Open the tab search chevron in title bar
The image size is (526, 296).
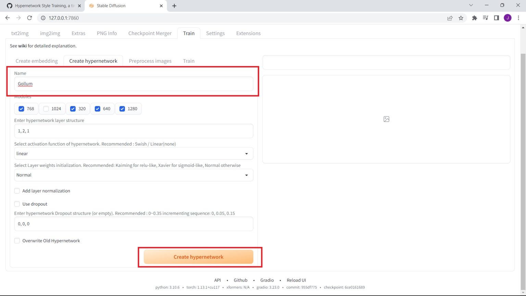471,5
